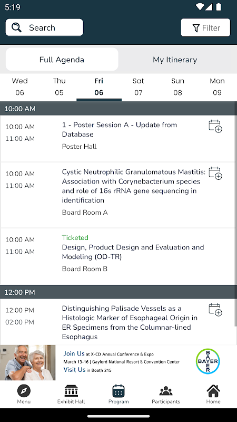Switch to My Itinerary tab

pyautogui.click(x=175, y=60)
